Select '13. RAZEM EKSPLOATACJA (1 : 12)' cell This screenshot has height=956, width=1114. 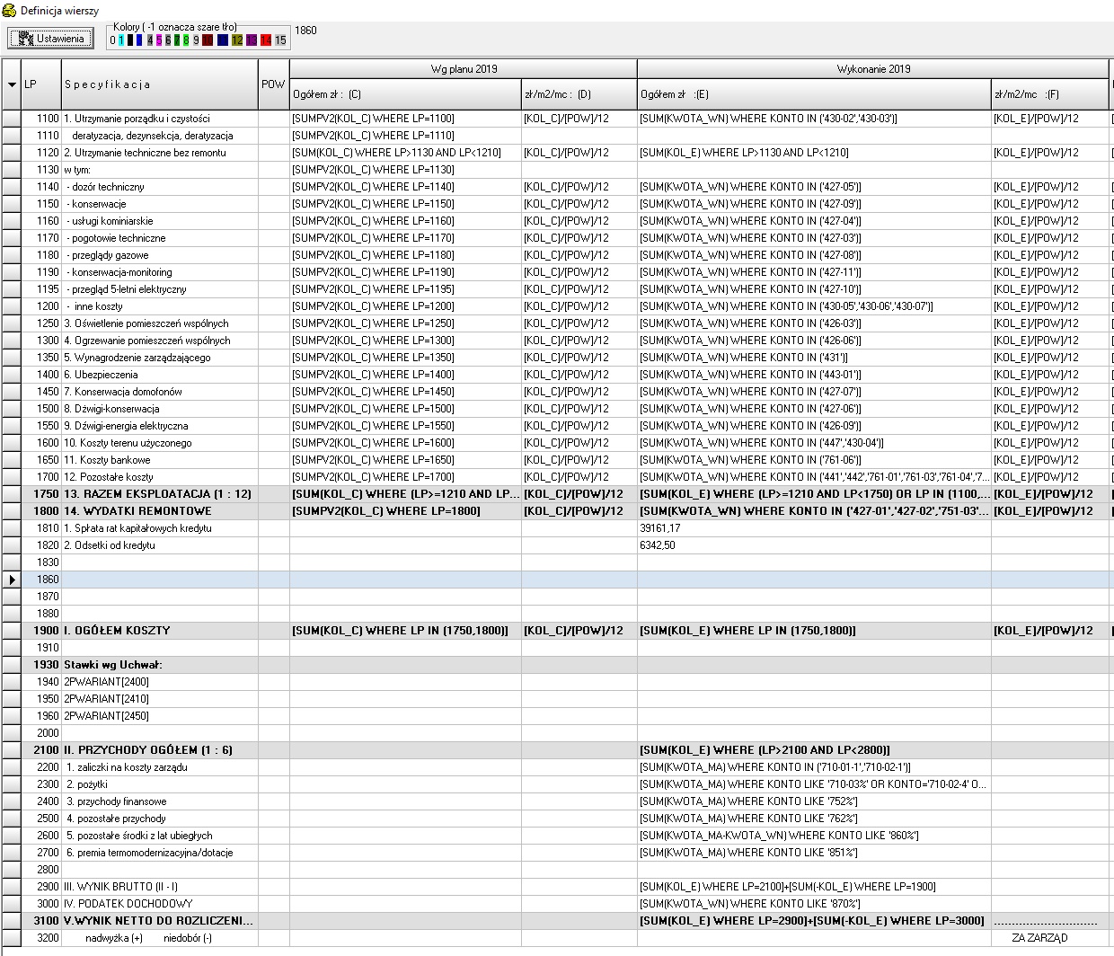pos(160,494)
